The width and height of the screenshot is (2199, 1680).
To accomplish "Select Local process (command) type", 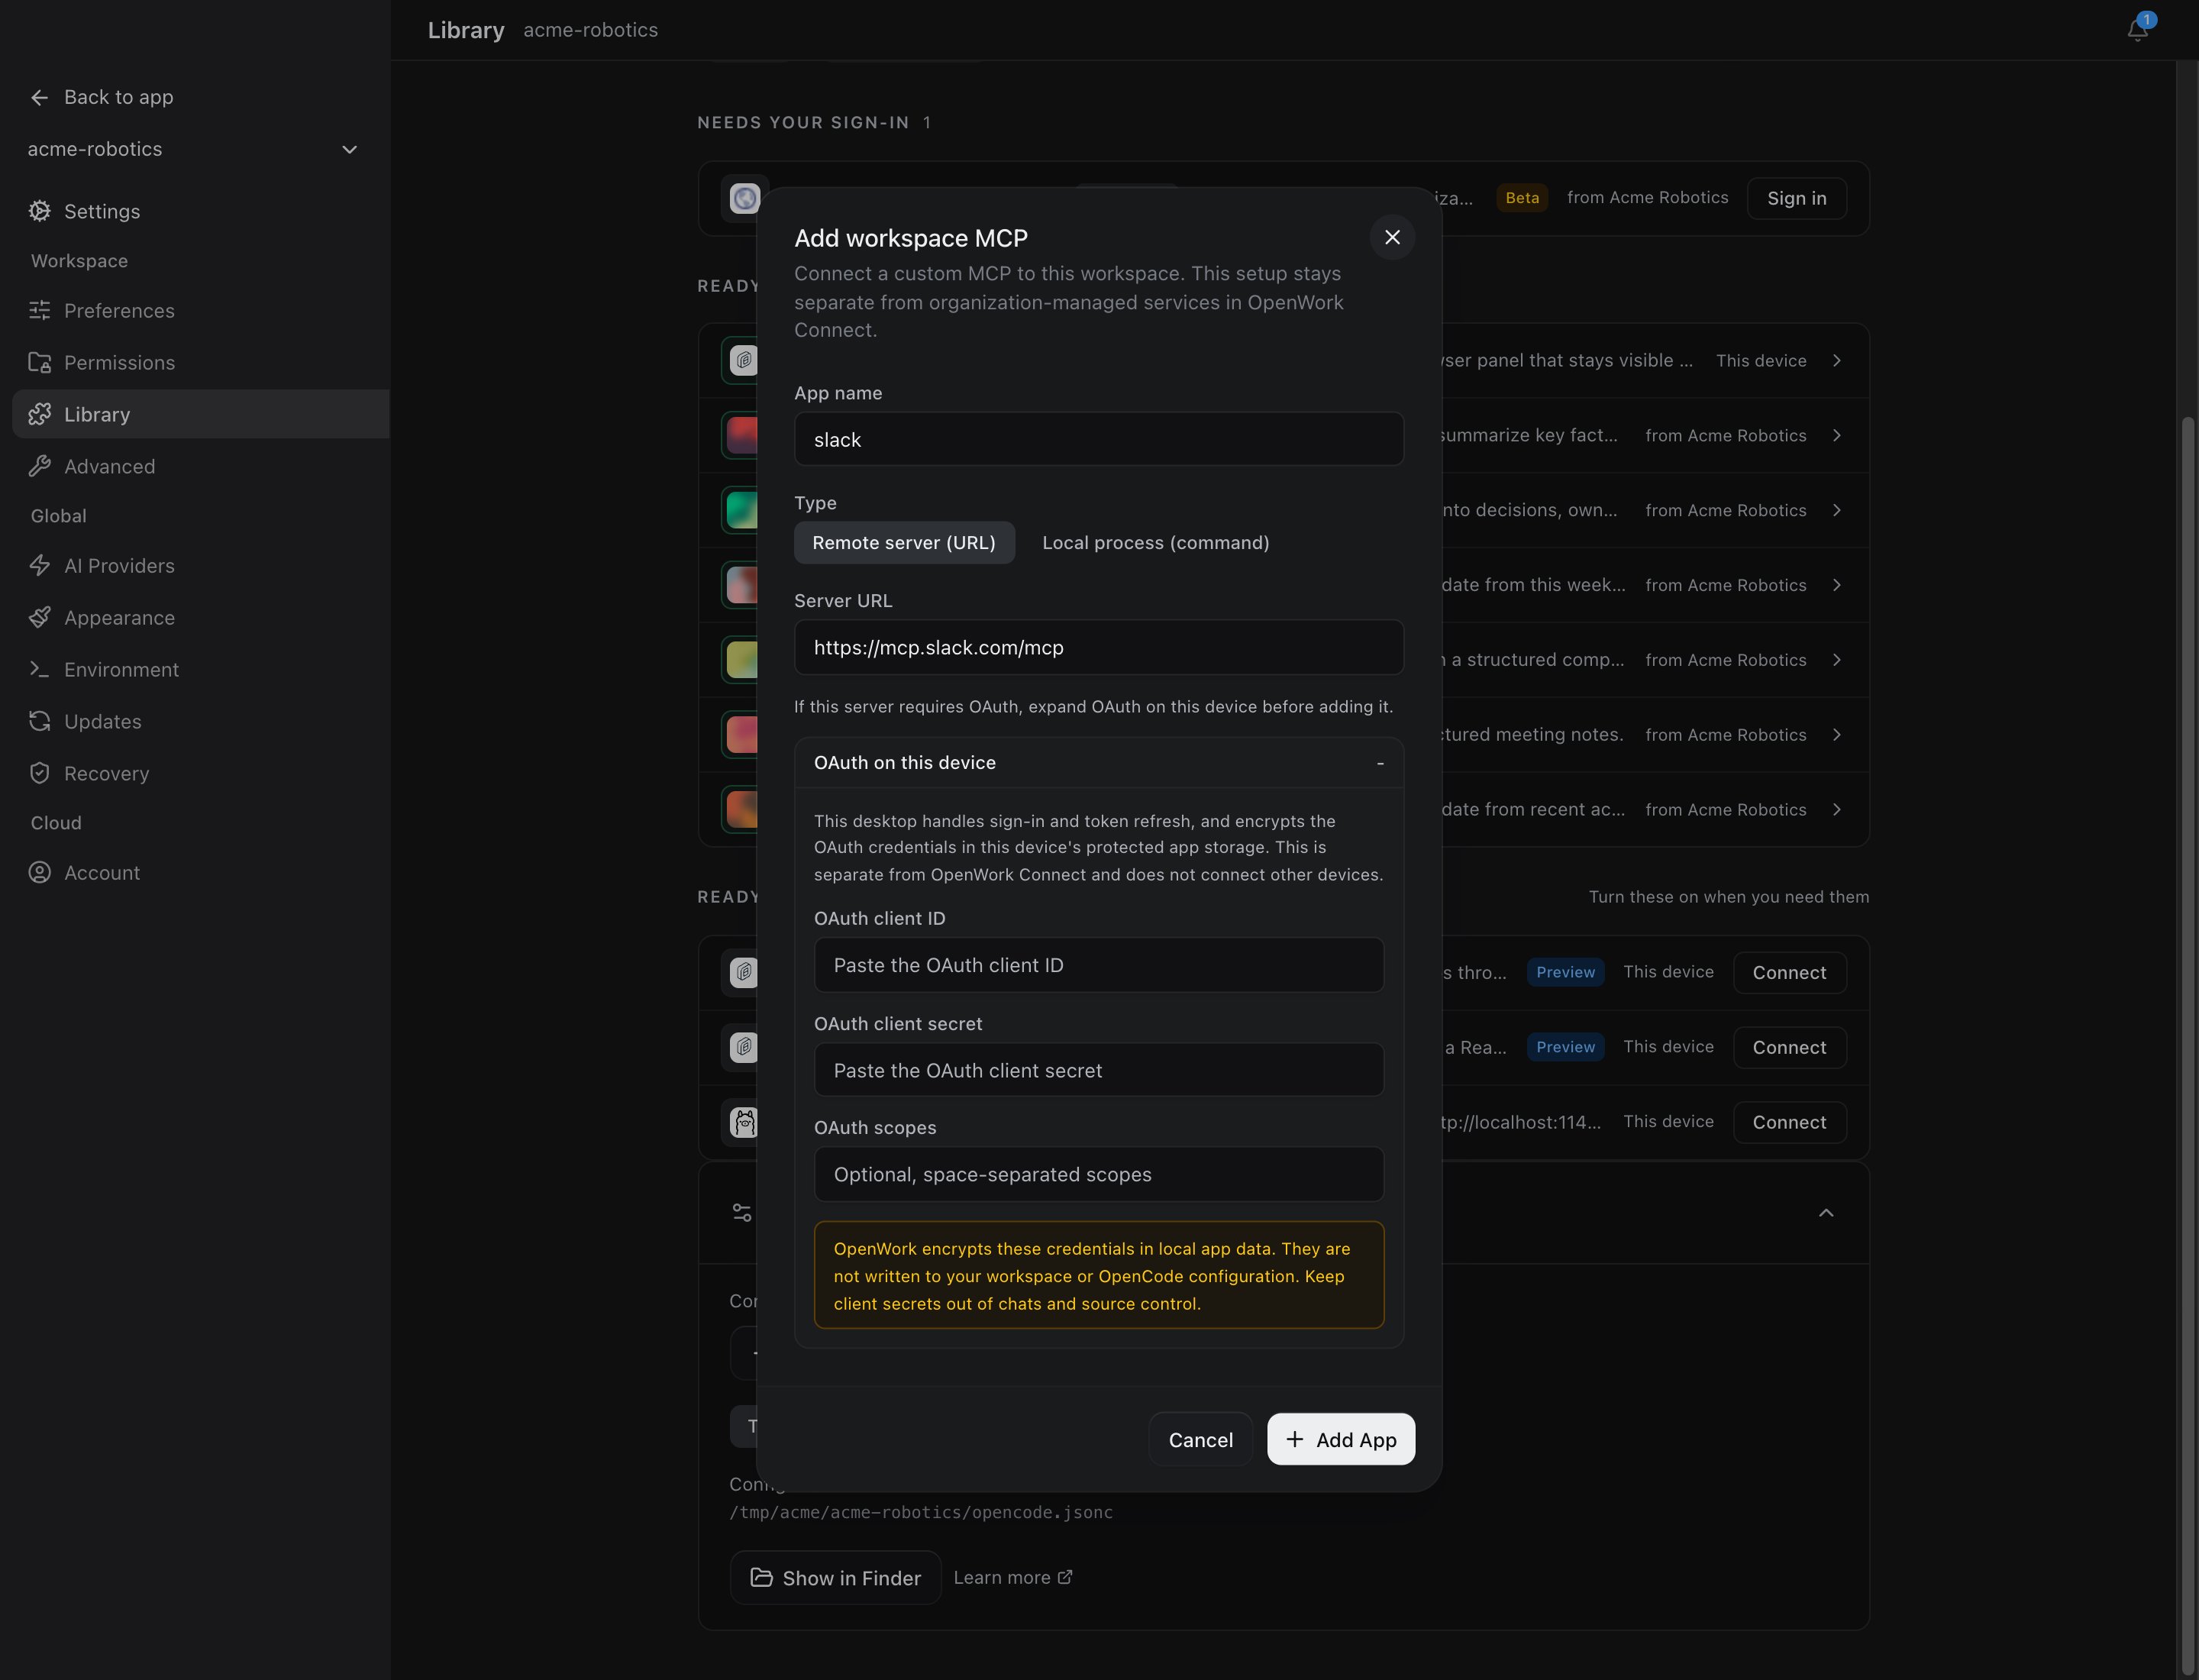I will pyautogui.click(x=1155, y=543).
